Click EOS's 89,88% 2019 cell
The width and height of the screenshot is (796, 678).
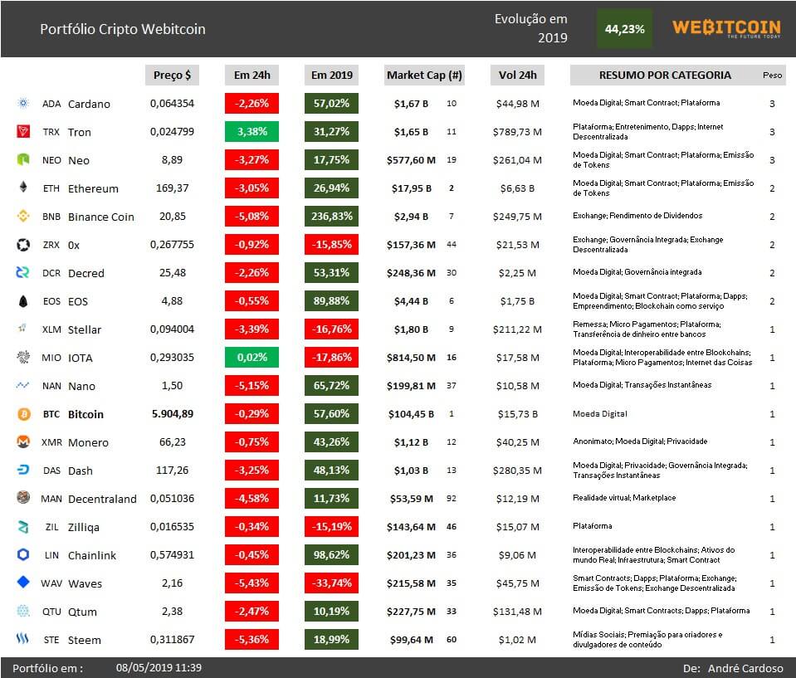click(x=331, y=301)
